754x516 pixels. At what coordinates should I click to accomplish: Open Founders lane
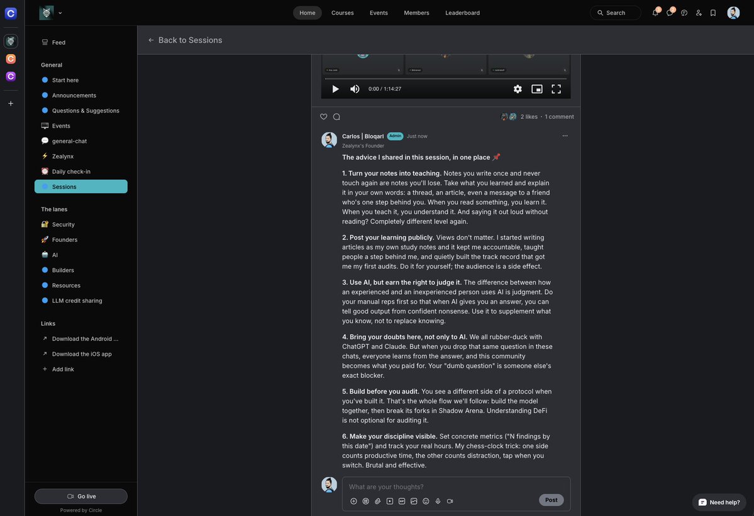pos(80,239)
